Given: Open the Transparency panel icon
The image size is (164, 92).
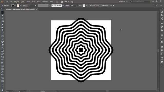Looking at the screenshot, I should coord(162,42).
